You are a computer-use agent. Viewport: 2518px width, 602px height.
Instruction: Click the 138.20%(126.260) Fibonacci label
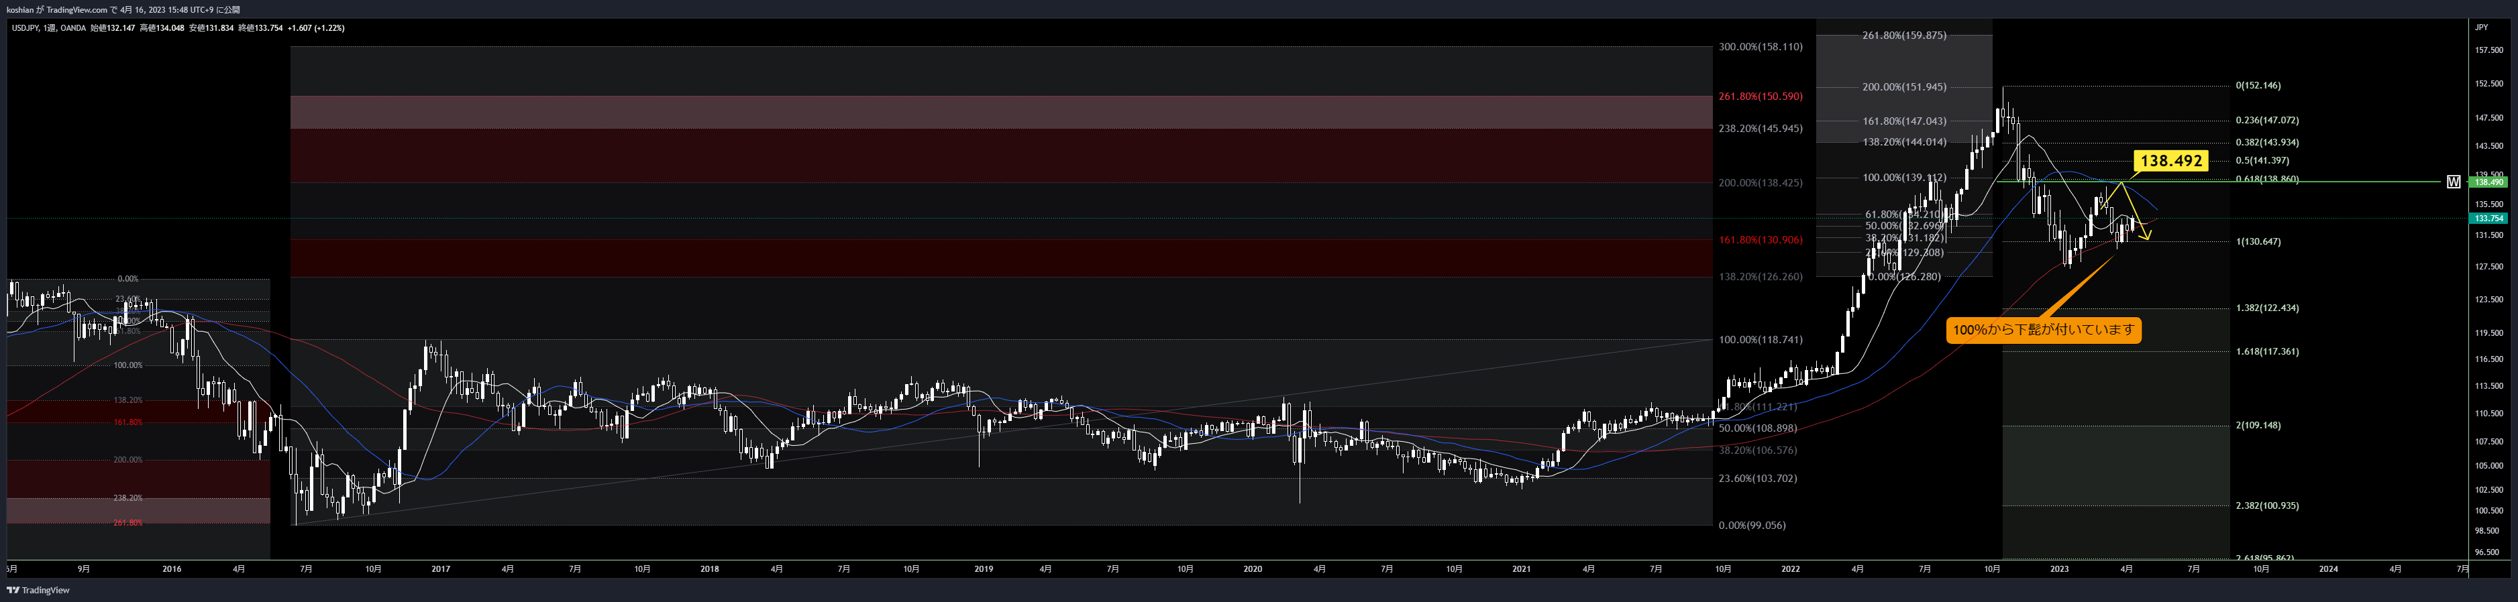1761,277
